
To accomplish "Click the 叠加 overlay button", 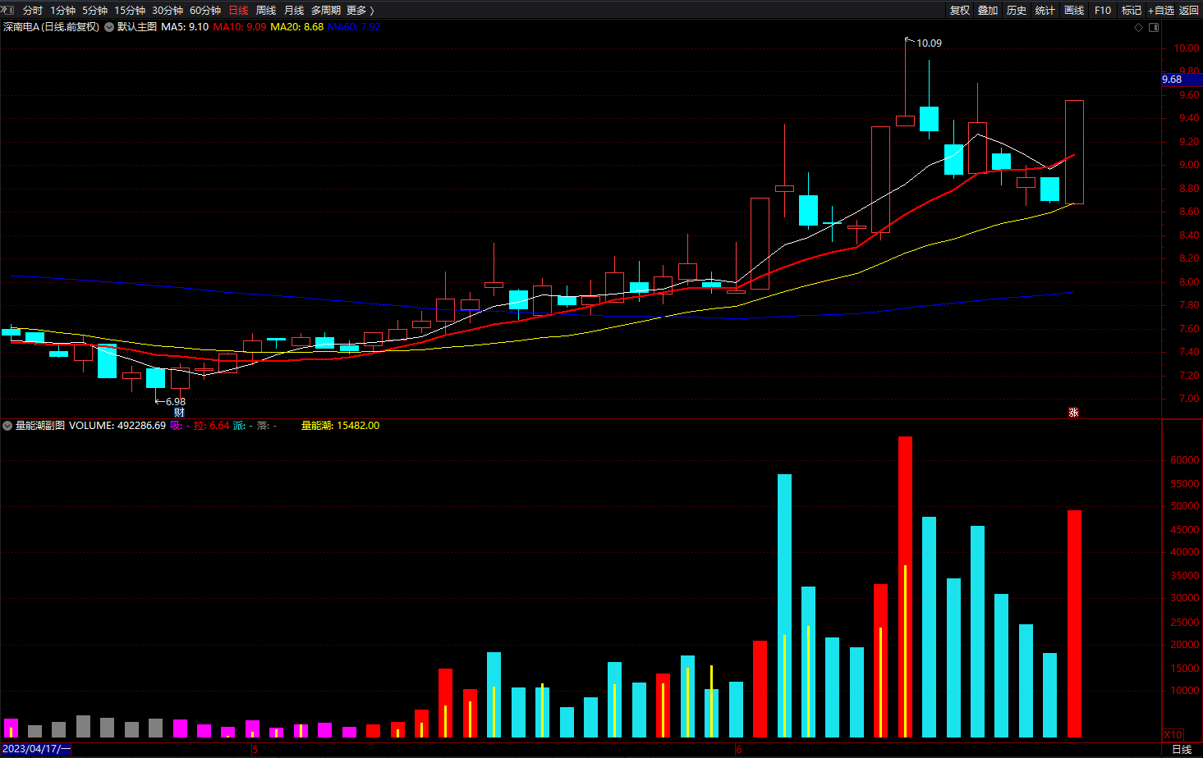I will [988, 10].
